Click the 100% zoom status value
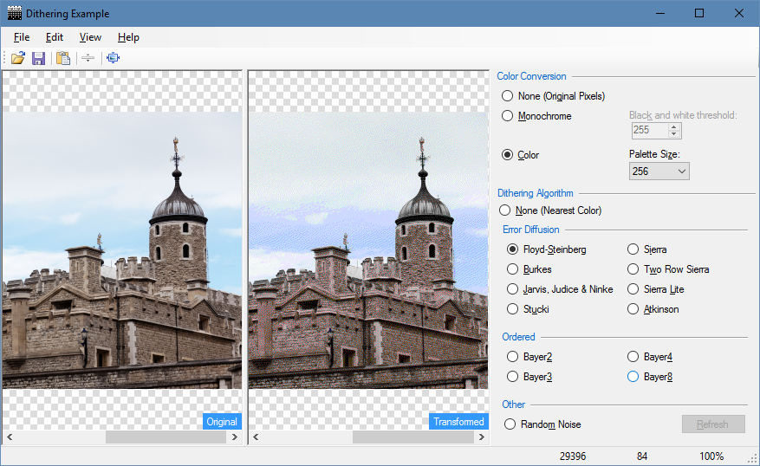 [711, 456]
